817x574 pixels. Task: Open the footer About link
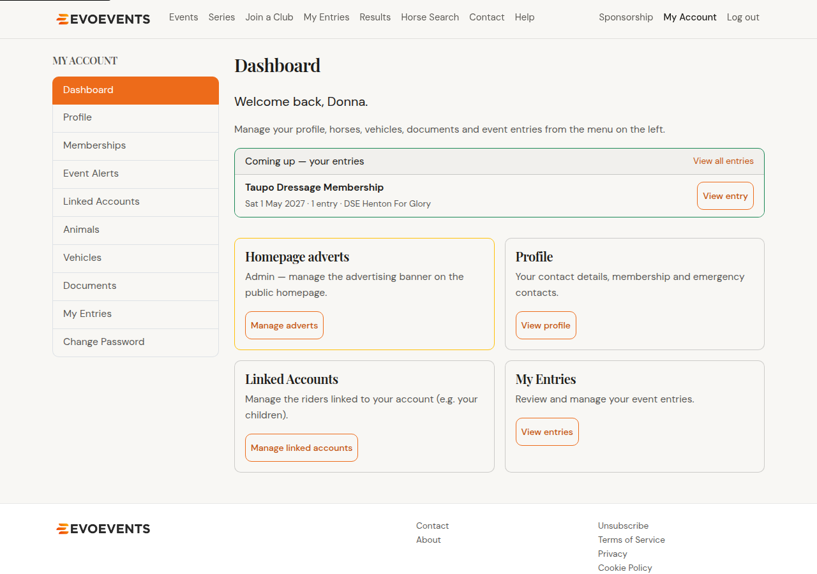[x=428, y=540]
